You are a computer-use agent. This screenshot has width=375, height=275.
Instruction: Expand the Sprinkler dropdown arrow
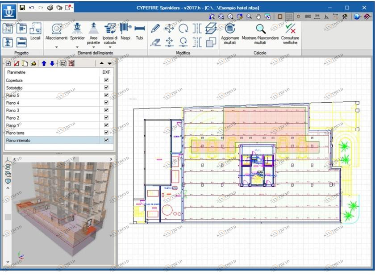coord(77,47)
